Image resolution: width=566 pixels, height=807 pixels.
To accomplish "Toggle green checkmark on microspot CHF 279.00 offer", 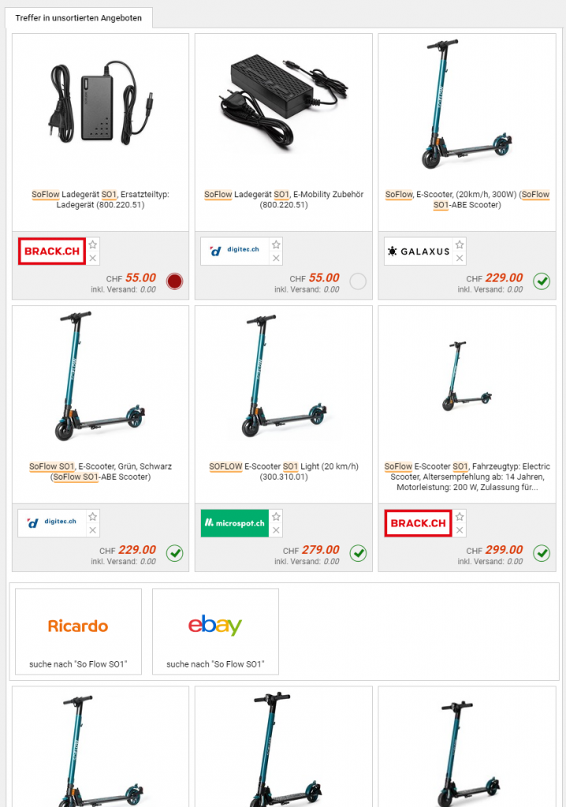I will pyautogui.click(x=358, y=553).
